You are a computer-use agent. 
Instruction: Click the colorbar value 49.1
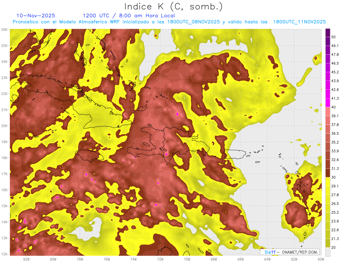[x=335, y=46]
